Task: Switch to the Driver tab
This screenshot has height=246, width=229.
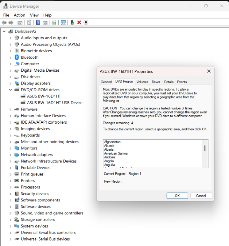Action: pos(156,82)
